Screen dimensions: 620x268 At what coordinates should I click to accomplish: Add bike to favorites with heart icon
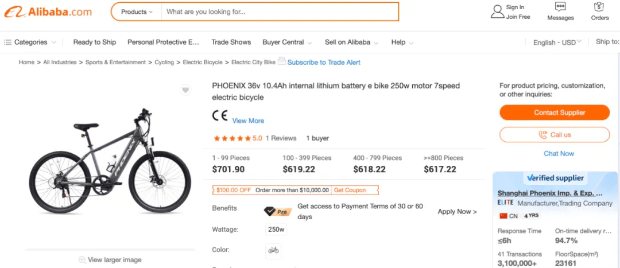point(185,90)
